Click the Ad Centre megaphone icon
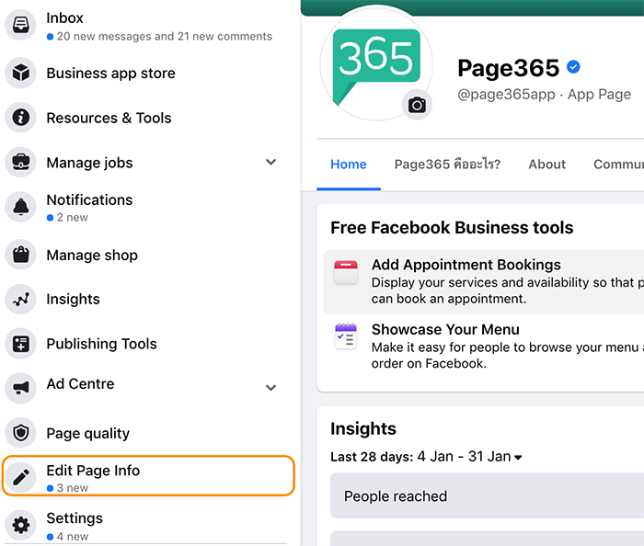Viewport: 644px width, 546px height. (20, 388)
